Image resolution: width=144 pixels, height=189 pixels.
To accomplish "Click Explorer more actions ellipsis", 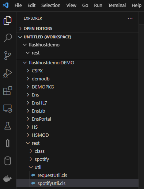I will (x=130, y=18).
